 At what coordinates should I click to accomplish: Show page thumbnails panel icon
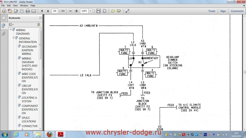point(3,18)
